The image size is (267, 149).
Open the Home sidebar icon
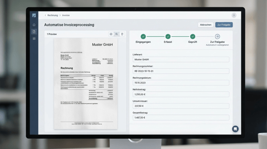click(34, 25)
